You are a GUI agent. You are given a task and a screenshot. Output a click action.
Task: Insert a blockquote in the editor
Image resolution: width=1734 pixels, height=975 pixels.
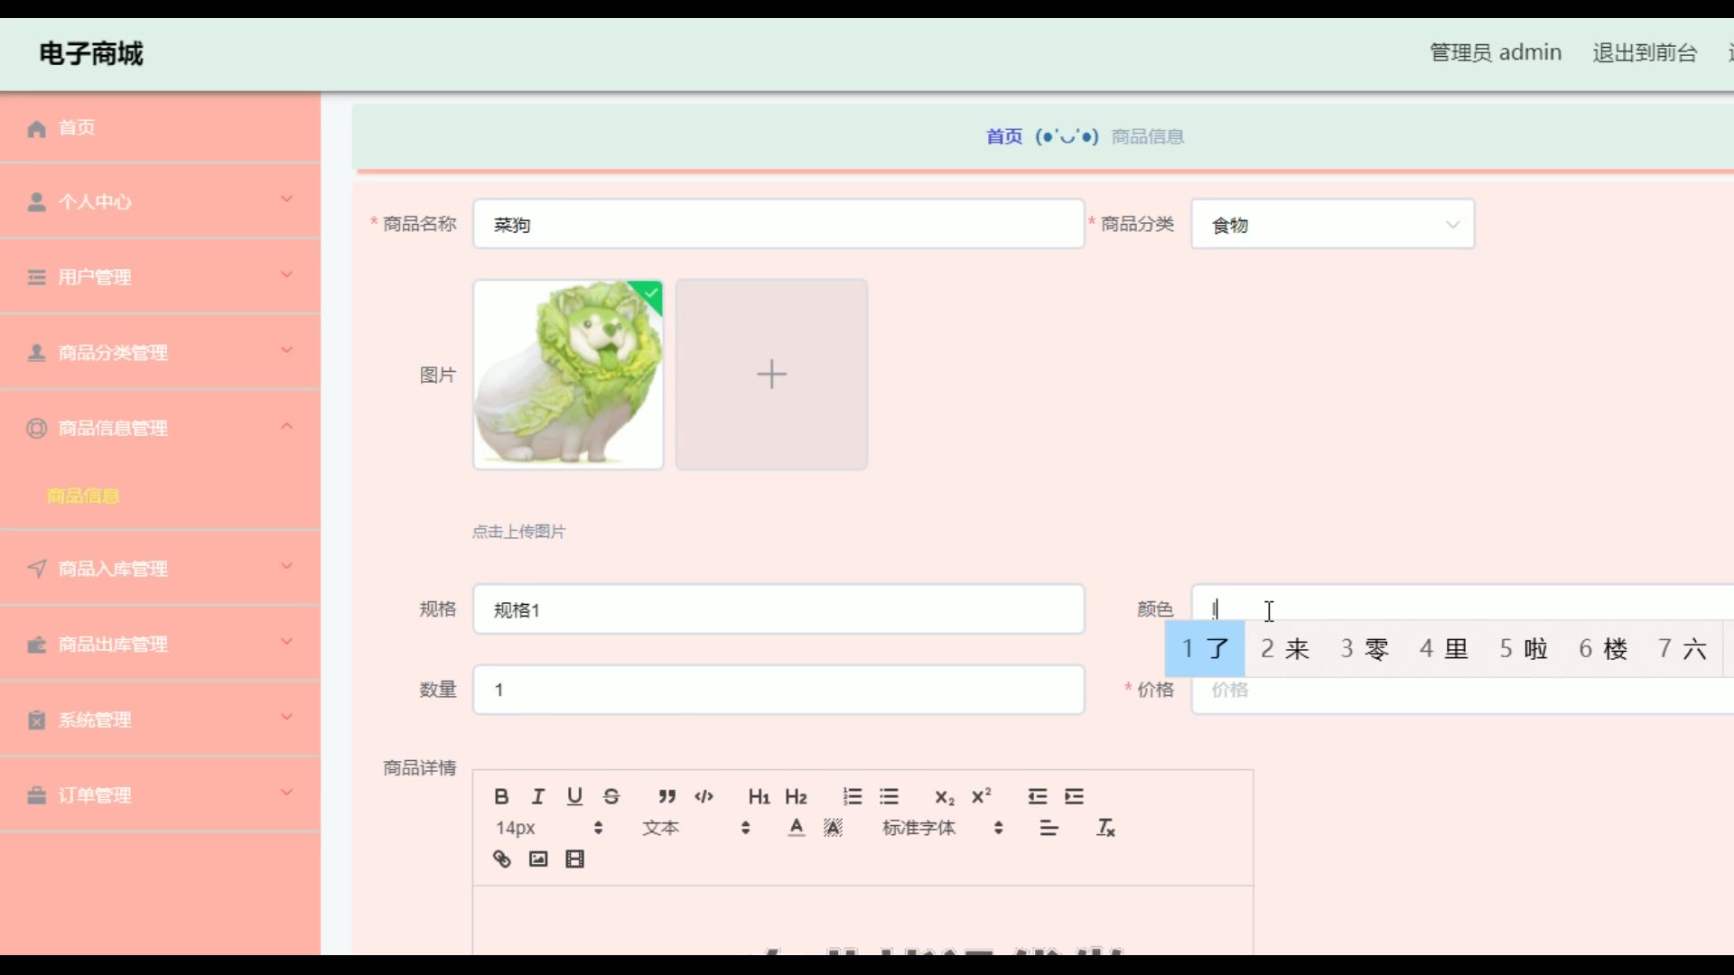point(667,796)
